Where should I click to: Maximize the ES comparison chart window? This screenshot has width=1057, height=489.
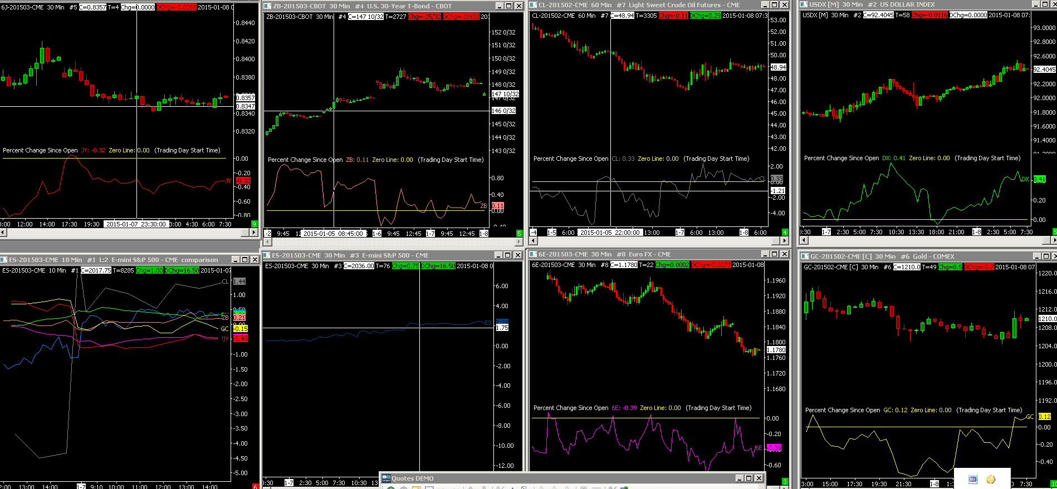tap(244, 260)
